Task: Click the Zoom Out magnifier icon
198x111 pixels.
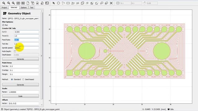Action: click(9, 3)
